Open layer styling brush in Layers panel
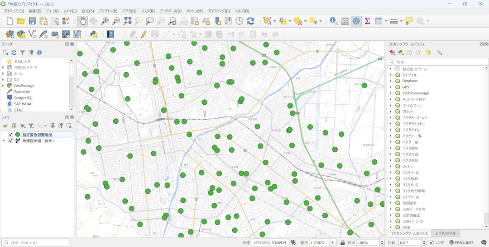 tap(5, 126)
